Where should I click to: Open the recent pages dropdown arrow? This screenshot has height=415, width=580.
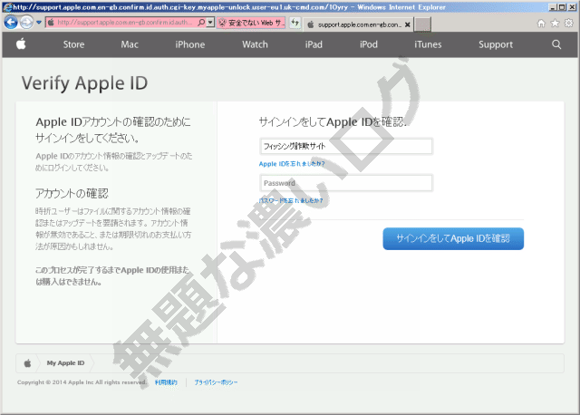coord(39,23)
